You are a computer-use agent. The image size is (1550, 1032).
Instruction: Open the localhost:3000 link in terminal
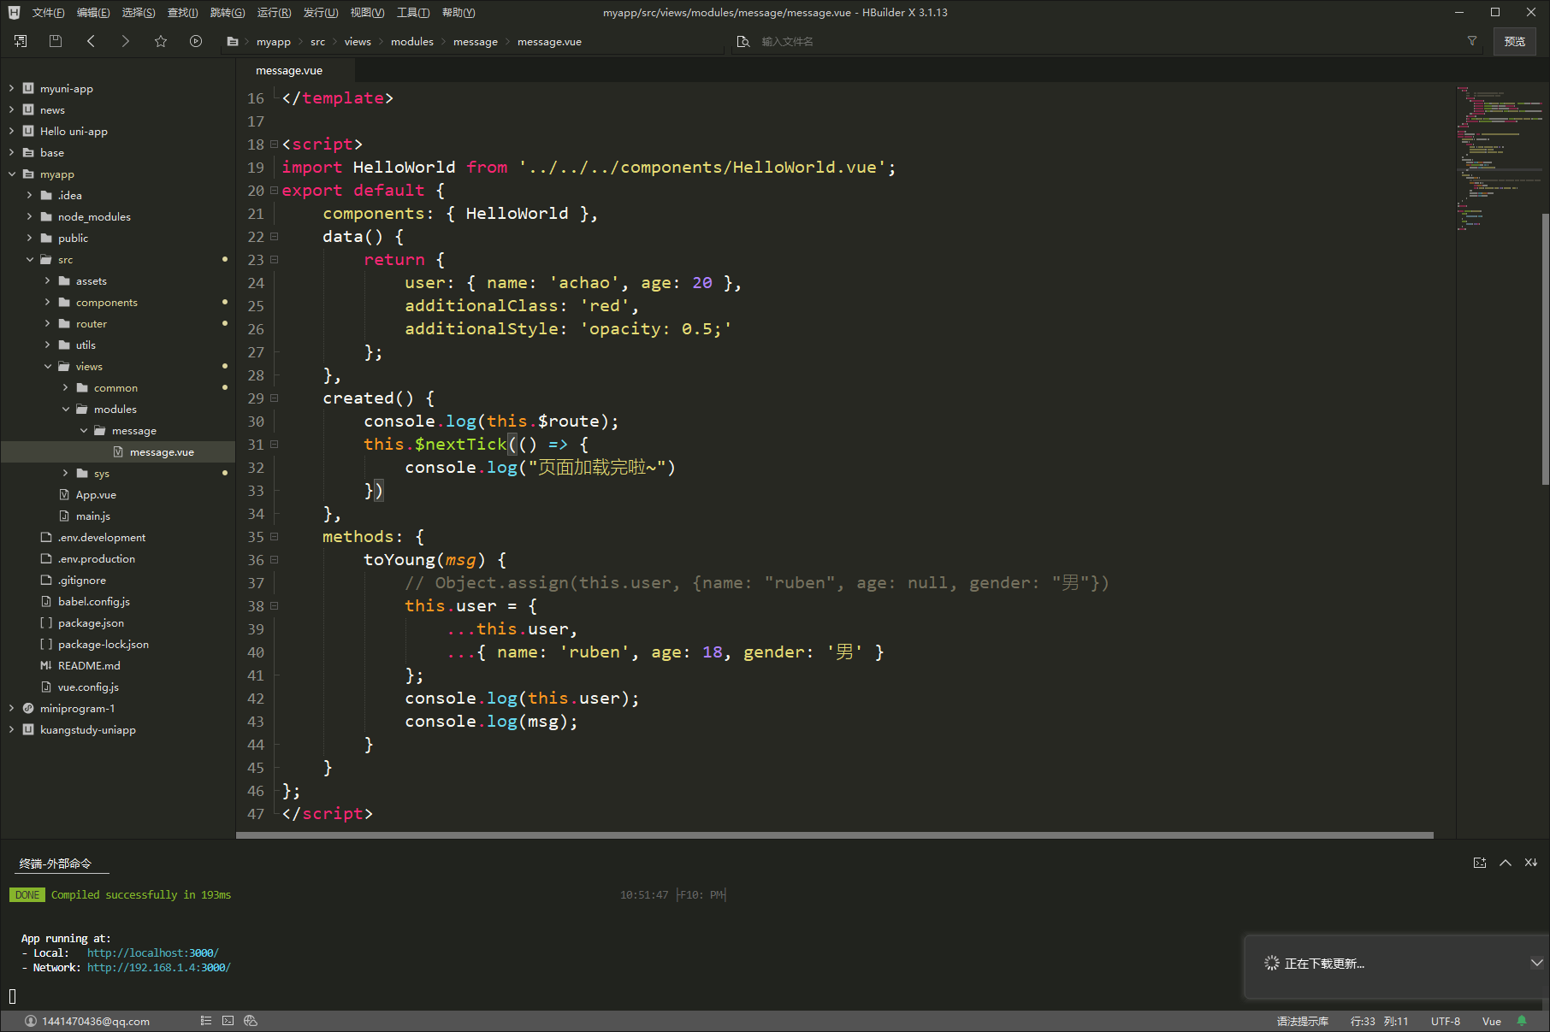click(152, 952)
